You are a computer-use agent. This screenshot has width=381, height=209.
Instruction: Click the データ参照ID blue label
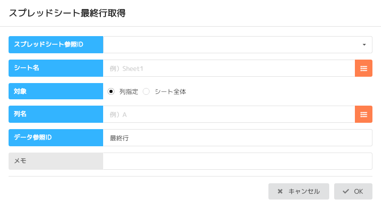(x=56, y=138)
